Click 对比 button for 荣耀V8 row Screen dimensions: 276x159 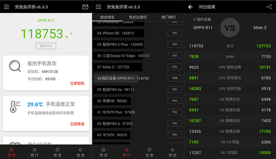(175, 101)
